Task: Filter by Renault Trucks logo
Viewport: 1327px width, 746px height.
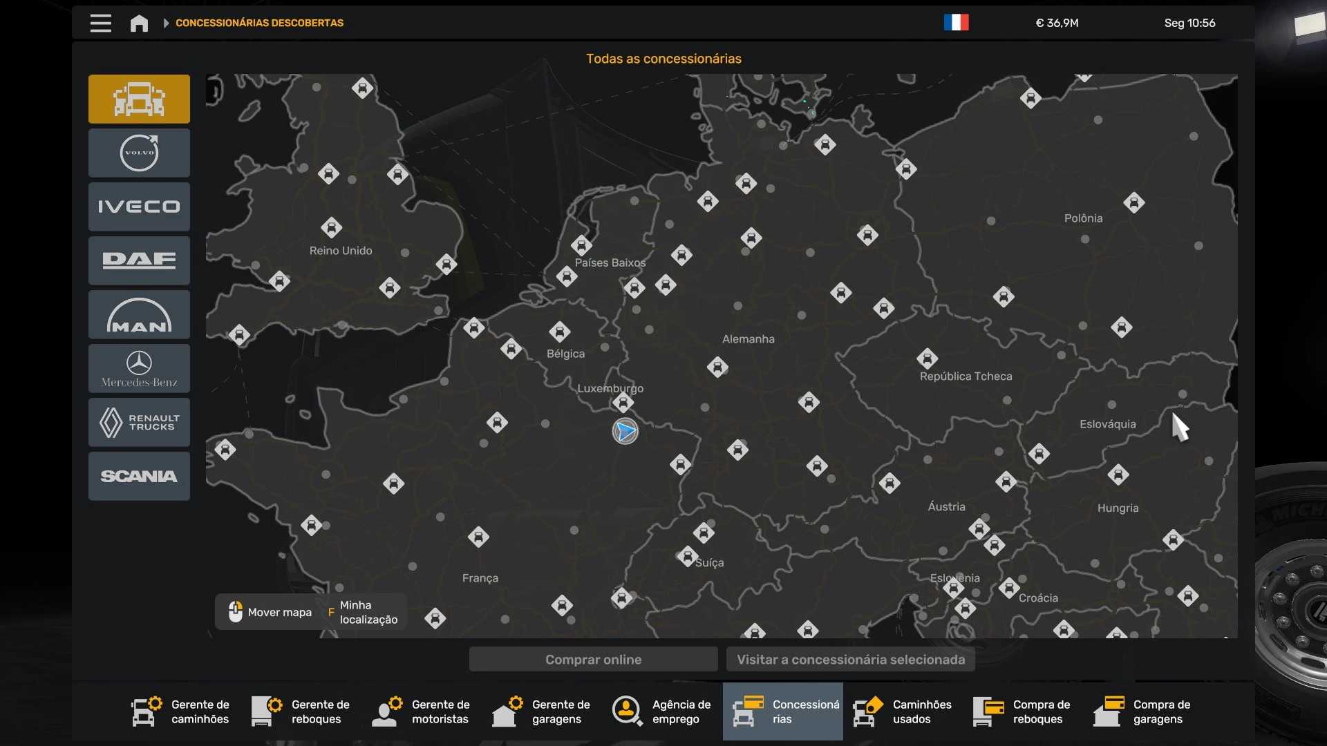Action: (x=139, y=422)
